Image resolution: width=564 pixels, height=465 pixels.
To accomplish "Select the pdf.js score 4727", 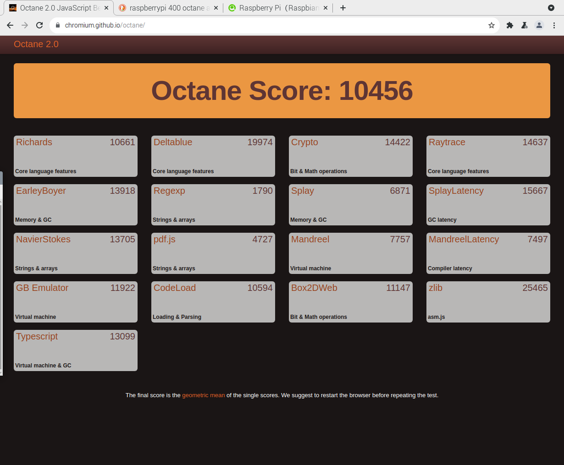I will 263,239.
